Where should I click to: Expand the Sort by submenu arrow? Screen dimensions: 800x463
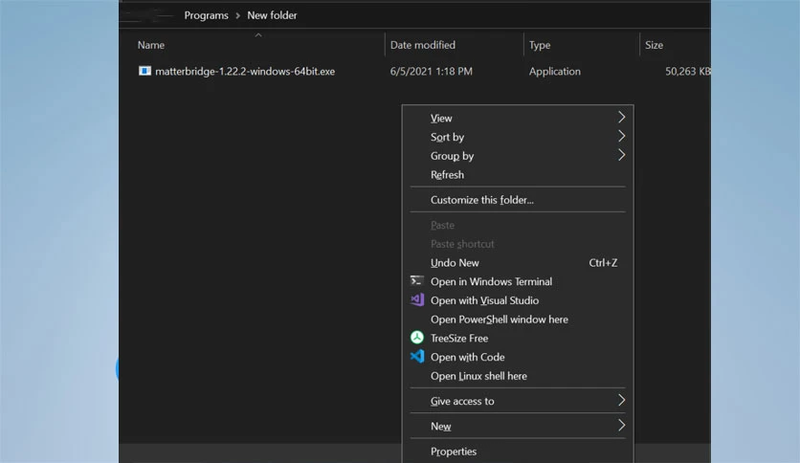click(x=621, y=136)
